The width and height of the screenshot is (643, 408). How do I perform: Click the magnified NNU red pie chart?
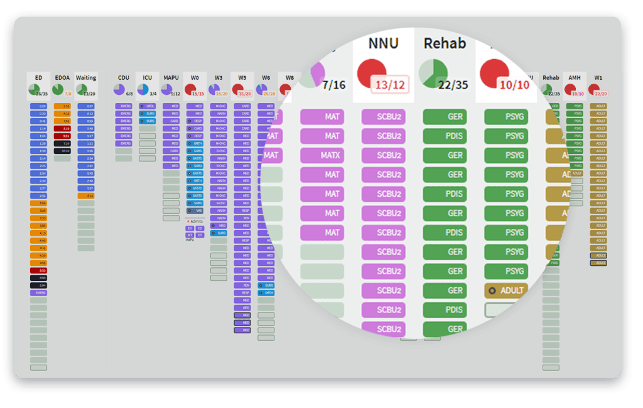coord(372,74)
